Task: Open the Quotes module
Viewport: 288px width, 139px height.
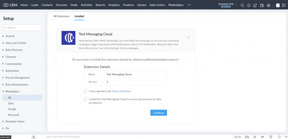Action: coord(142,5)
